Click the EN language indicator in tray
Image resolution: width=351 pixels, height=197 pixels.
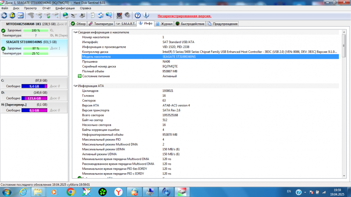pos(289,191)
